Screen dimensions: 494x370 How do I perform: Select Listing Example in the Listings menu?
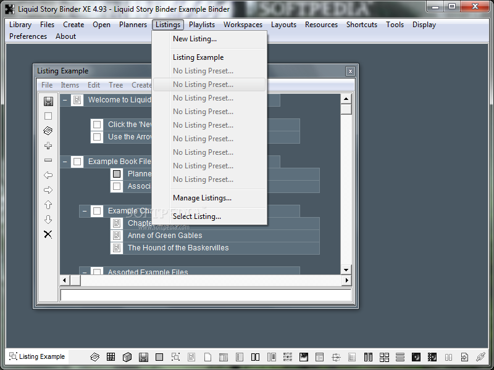point(209,57)
